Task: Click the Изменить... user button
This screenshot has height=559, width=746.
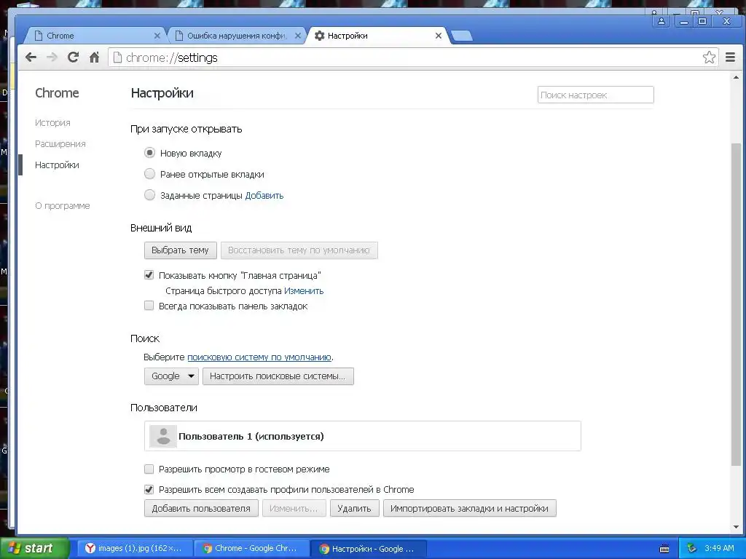Action: [x=294, y=508]
